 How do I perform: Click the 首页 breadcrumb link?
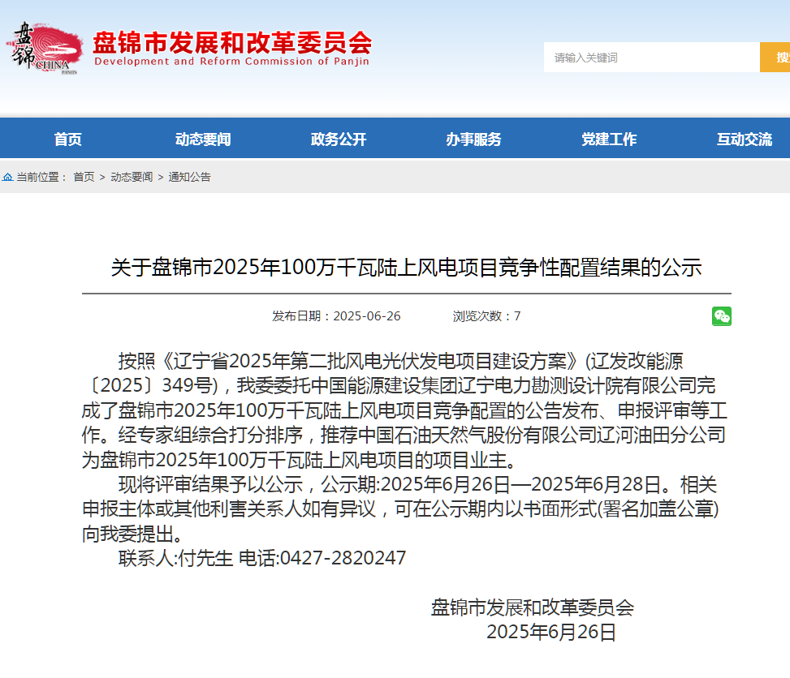84,177
